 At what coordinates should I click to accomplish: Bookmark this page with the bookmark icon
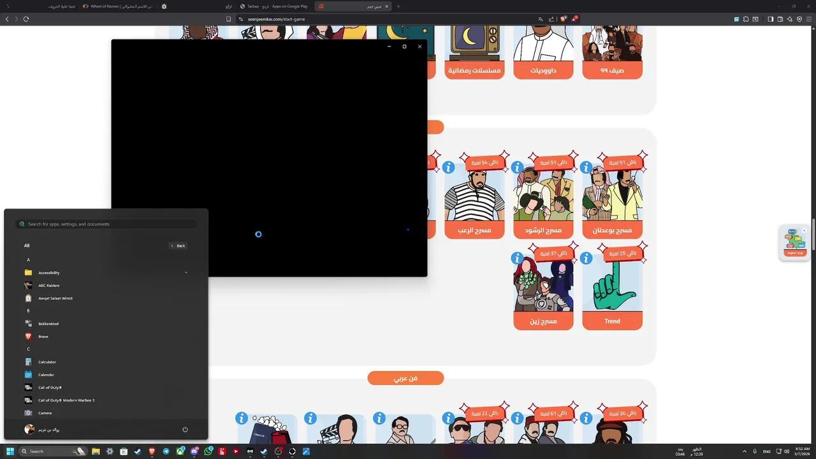(x=228, y=19)
